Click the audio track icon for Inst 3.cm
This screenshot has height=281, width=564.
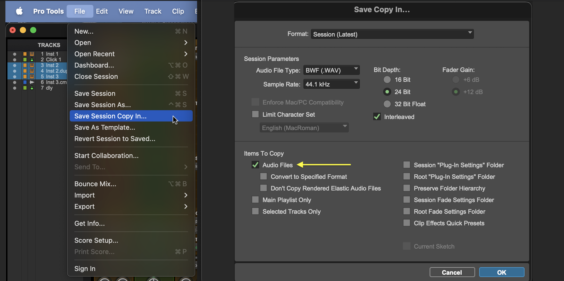tap(32, 82)
